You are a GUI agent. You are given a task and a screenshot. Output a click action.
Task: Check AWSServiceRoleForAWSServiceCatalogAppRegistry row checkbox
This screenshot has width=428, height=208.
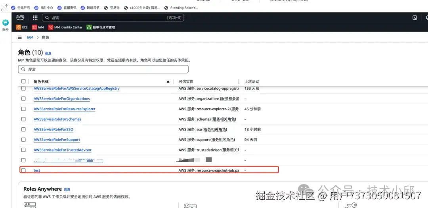(23, 89)
